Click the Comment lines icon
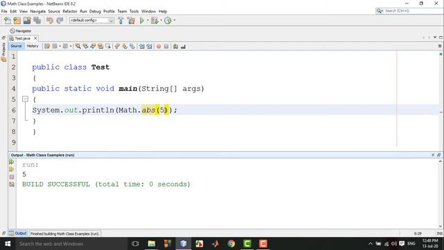 point(176,47)
